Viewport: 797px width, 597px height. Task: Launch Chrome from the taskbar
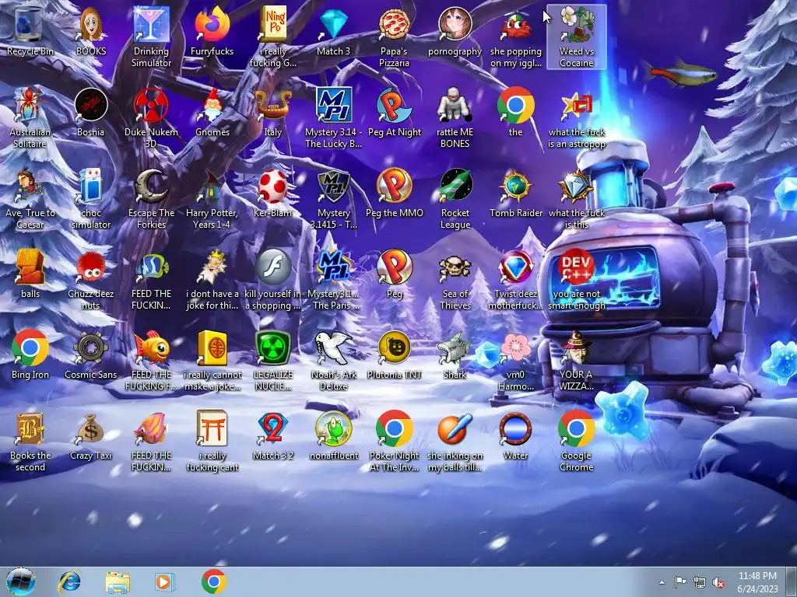[213, 581]
